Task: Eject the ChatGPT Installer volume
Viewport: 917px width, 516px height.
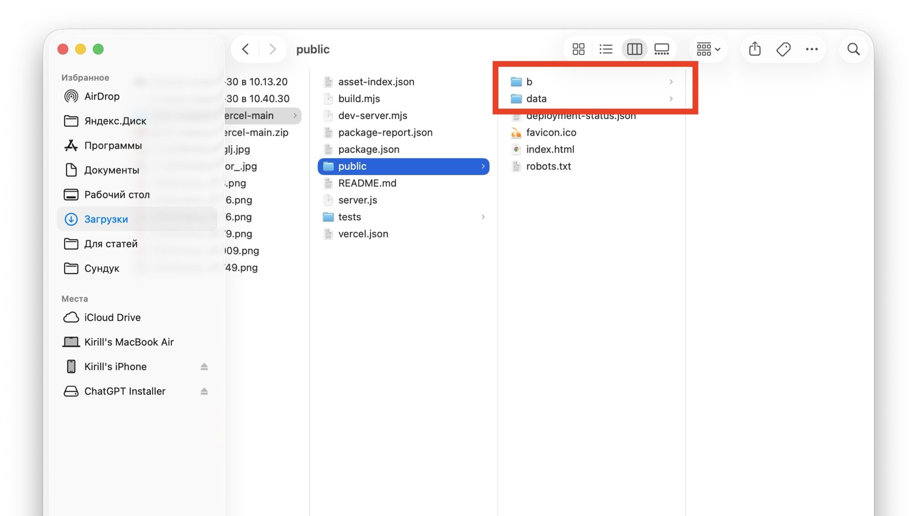Action: click(x=204, y=391)
